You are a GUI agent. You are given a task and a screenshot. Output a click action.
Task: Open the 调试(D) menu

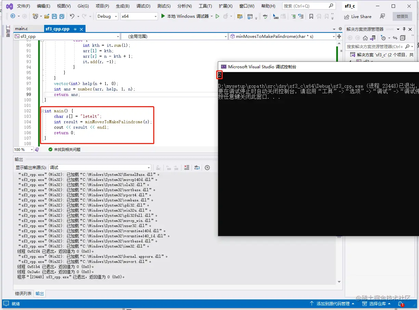point(143,6)
